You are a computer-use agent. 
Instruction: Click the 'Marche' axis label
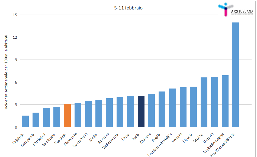pyautogui.click(x=145, y=138)
